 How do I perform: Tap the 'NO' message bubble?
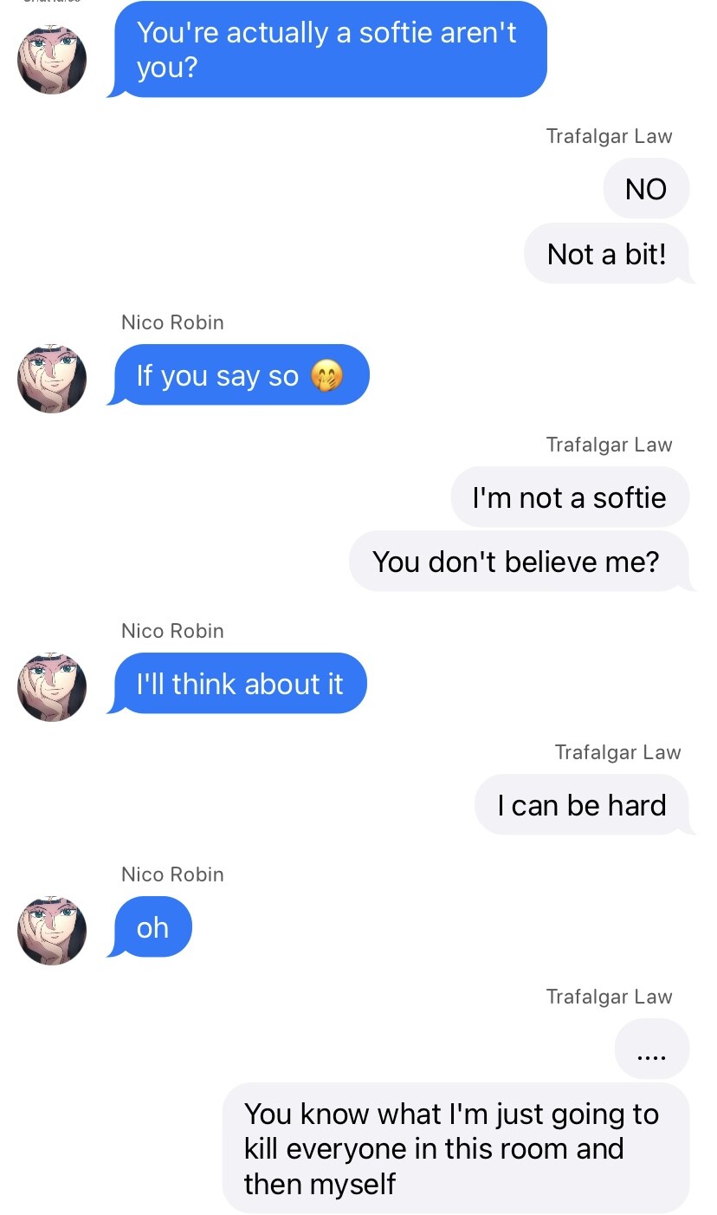[648, 188]
